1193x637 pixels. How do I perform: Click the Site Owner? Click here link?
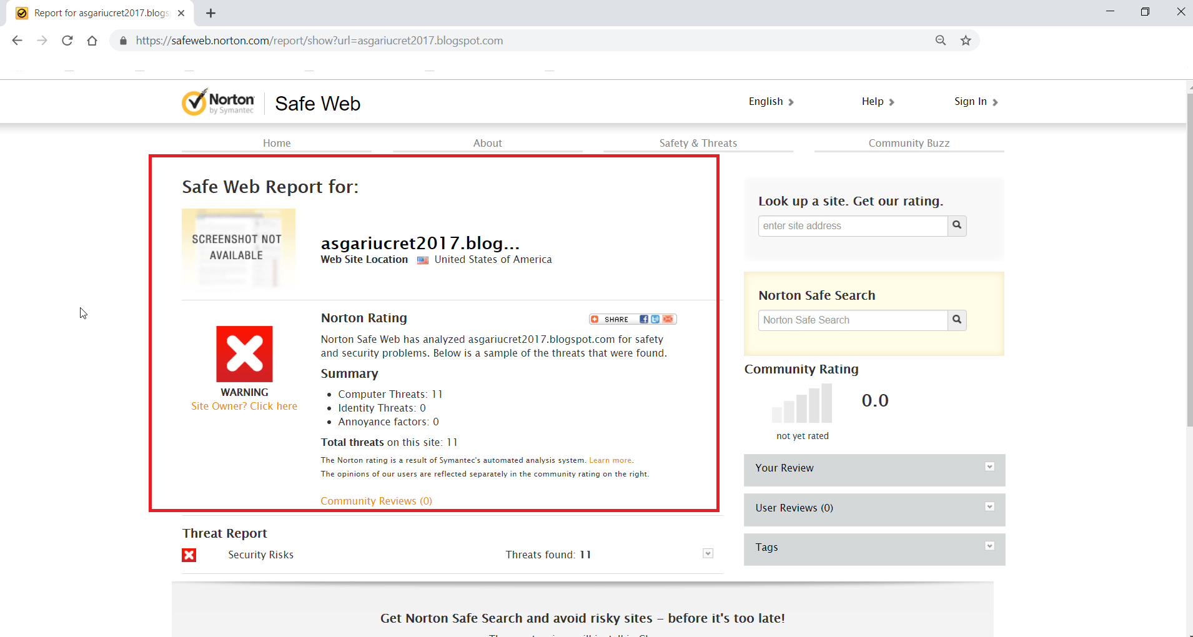tap(244, 406)
